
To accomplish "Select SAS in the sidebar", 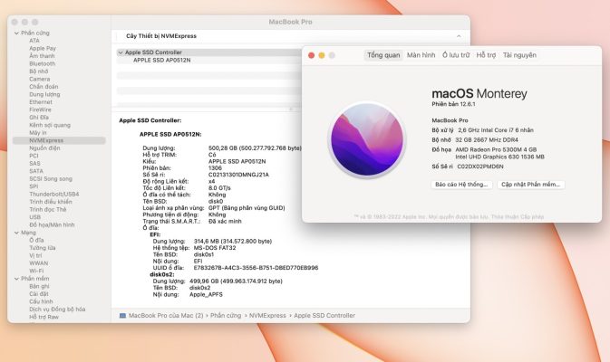I will point(34,164).
